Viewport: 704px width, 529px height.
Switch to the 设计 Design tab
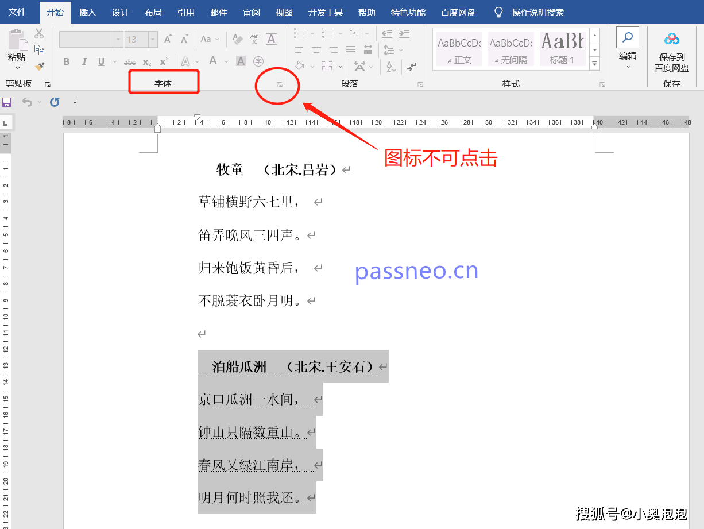tap(121, 13)
